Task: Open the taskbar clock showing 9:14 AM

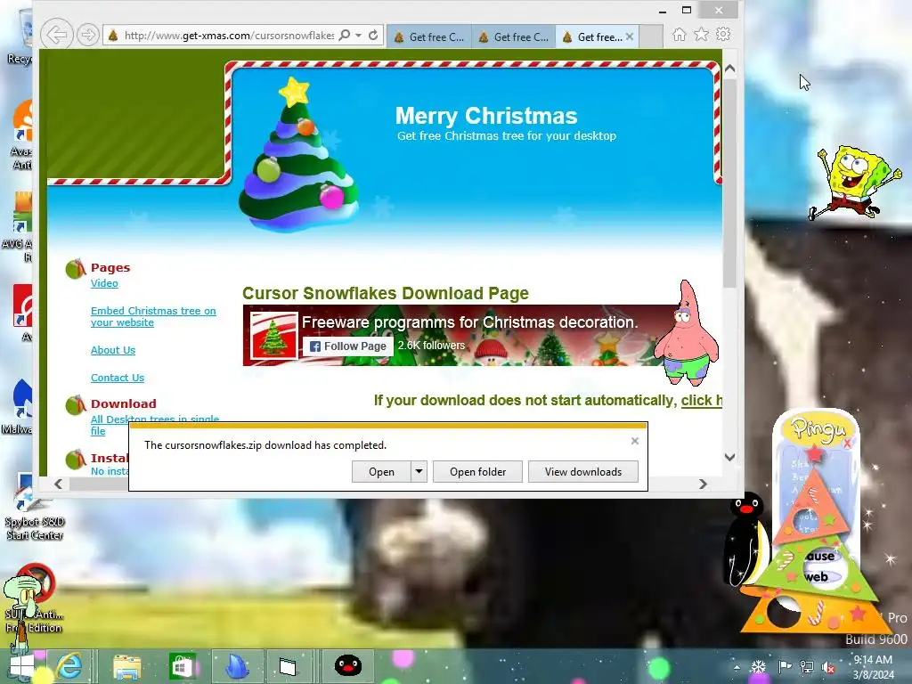Action: 873,667
